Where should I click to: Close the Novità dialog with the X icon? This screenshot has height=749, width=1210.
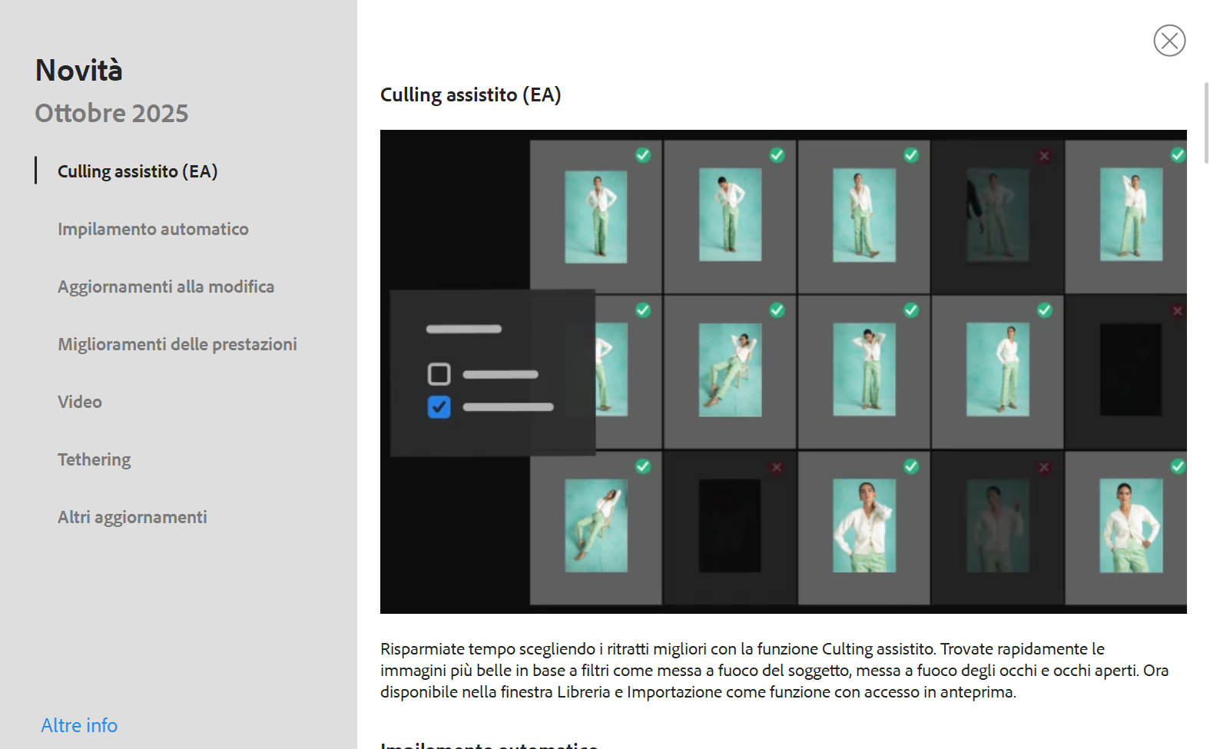[1169, 41]
